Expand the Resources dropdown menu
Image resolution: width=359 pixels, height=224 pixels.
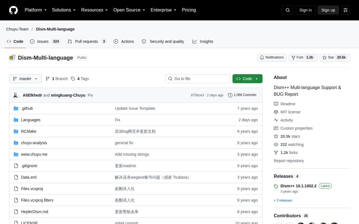click(95, 10)
